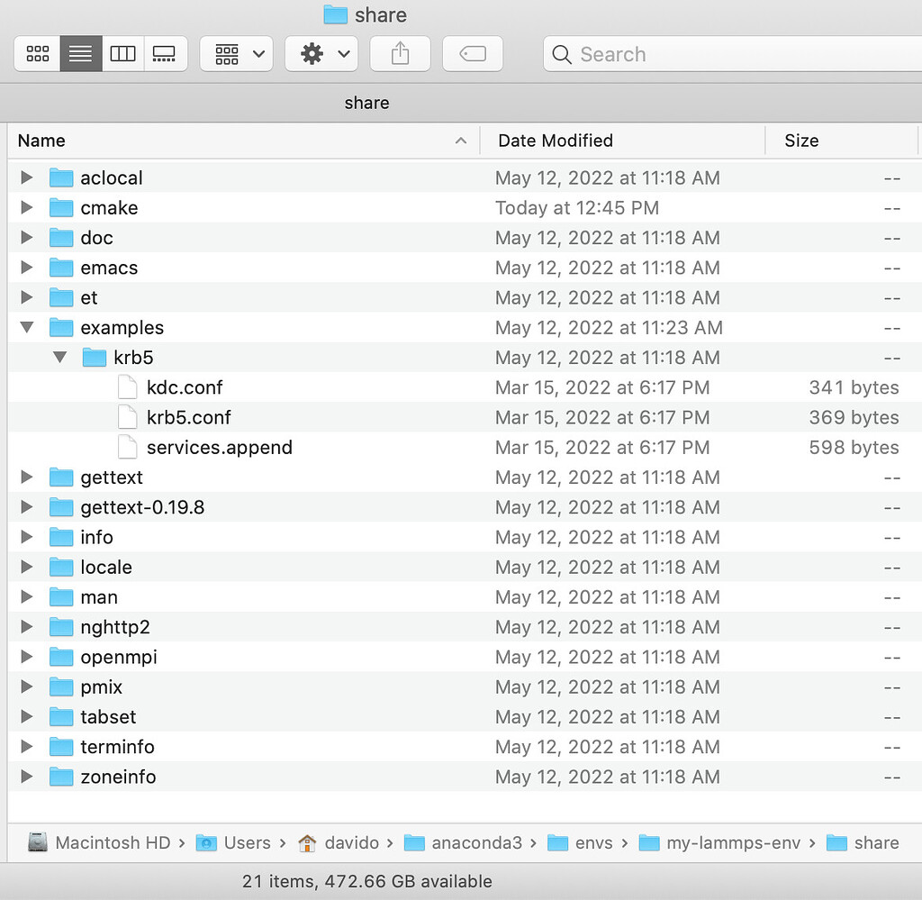Viewport: 922px width, 900px height.
Task: Sort by the Date Modified column header
Action: tap(555, 141)
